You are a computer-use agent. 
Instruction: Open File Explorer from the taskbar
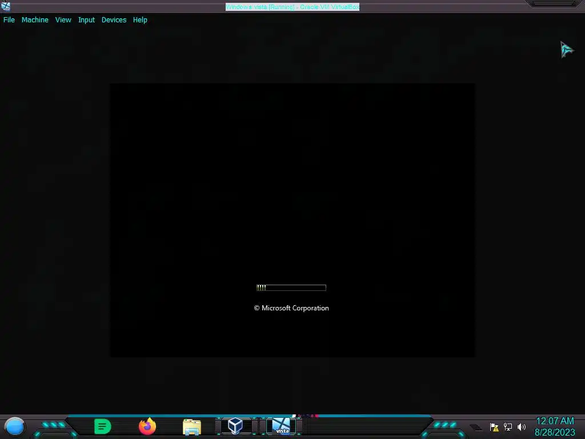pyautogui.click(x=192, y=426)
